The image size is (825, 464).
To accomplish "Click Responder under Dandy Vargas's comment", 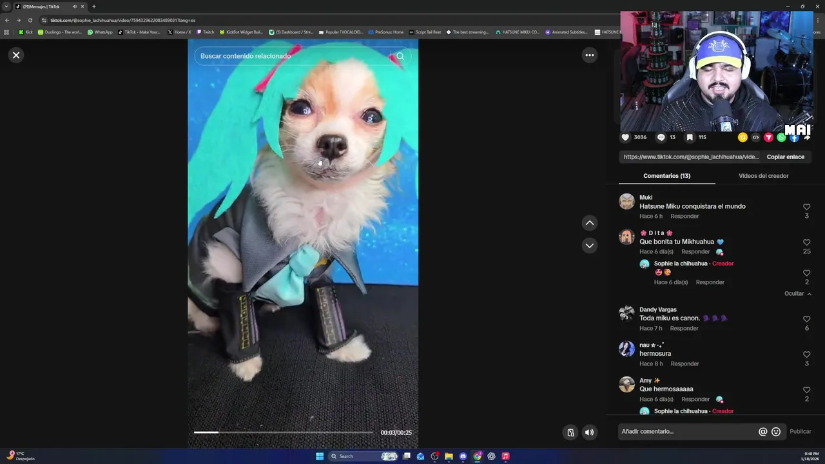I will pos(684,329).
